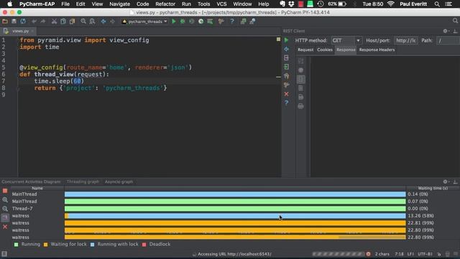Open HTTP method GET dropdown

tap(346, 40)
